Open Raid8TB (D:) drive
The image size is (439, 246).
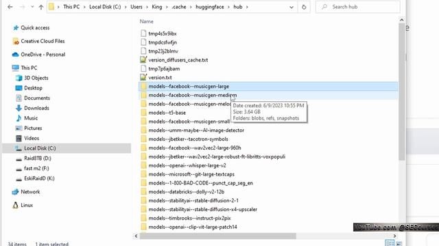pyautogui.click(x=38, y=158)
